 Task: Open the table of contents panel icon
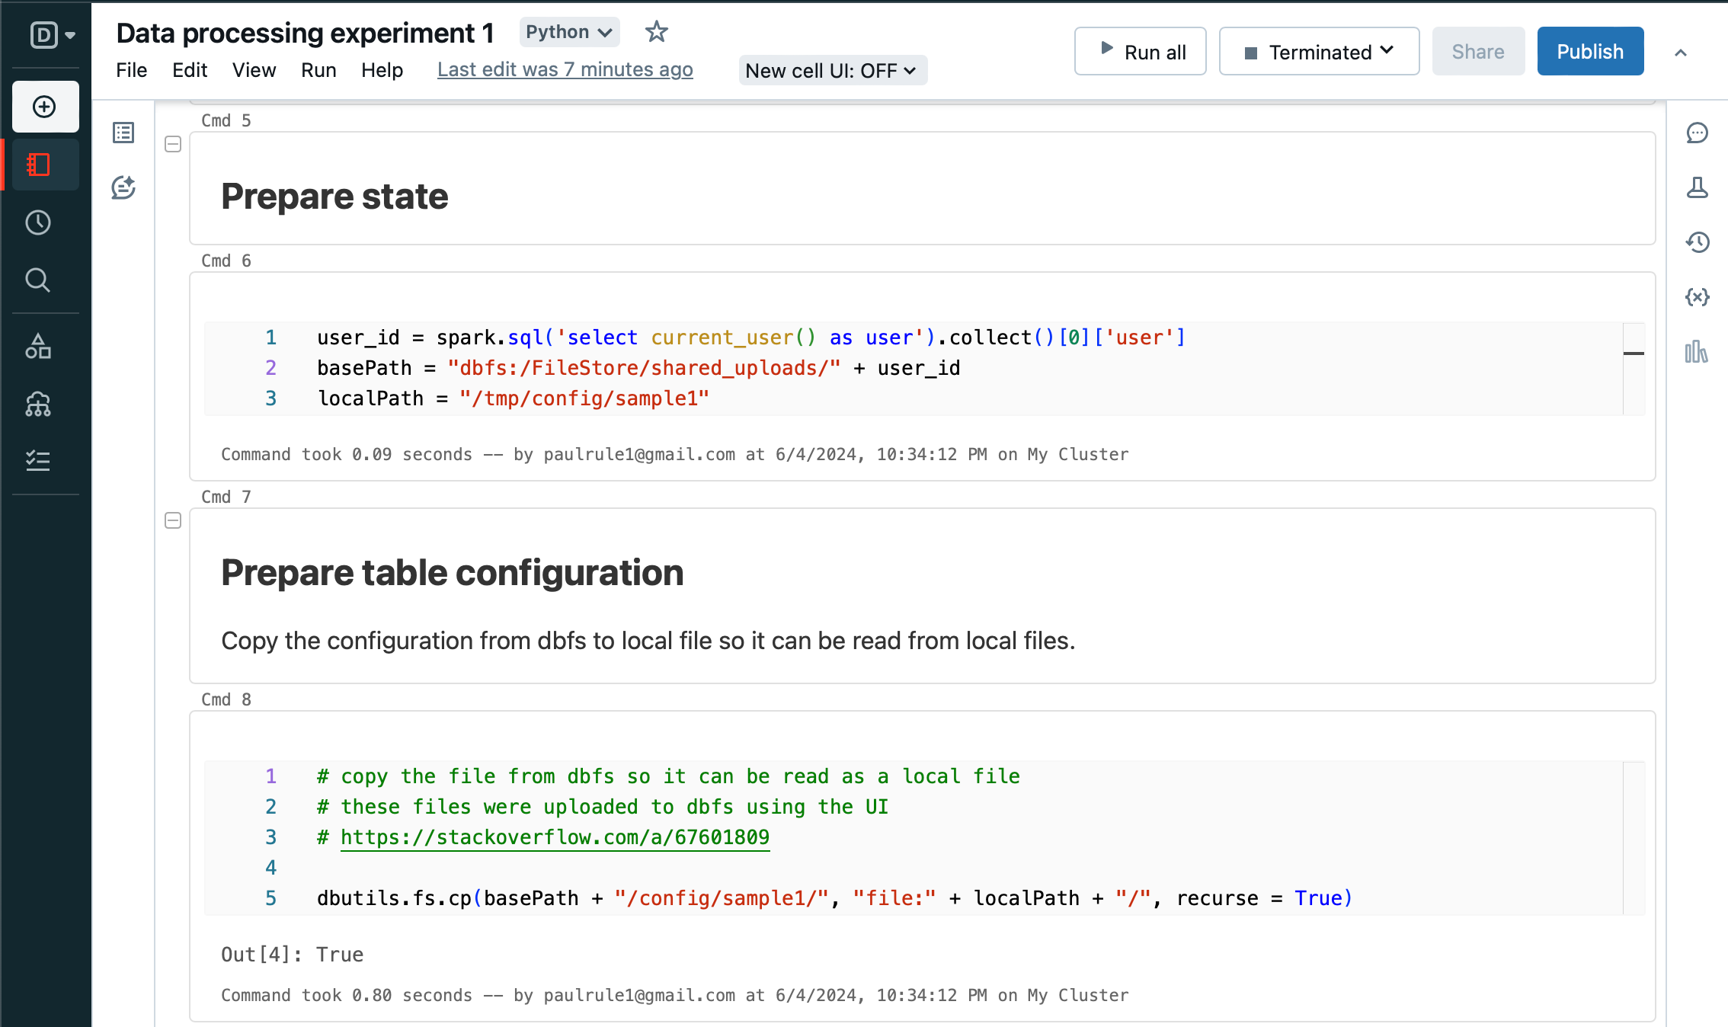[x=123, y=133]
